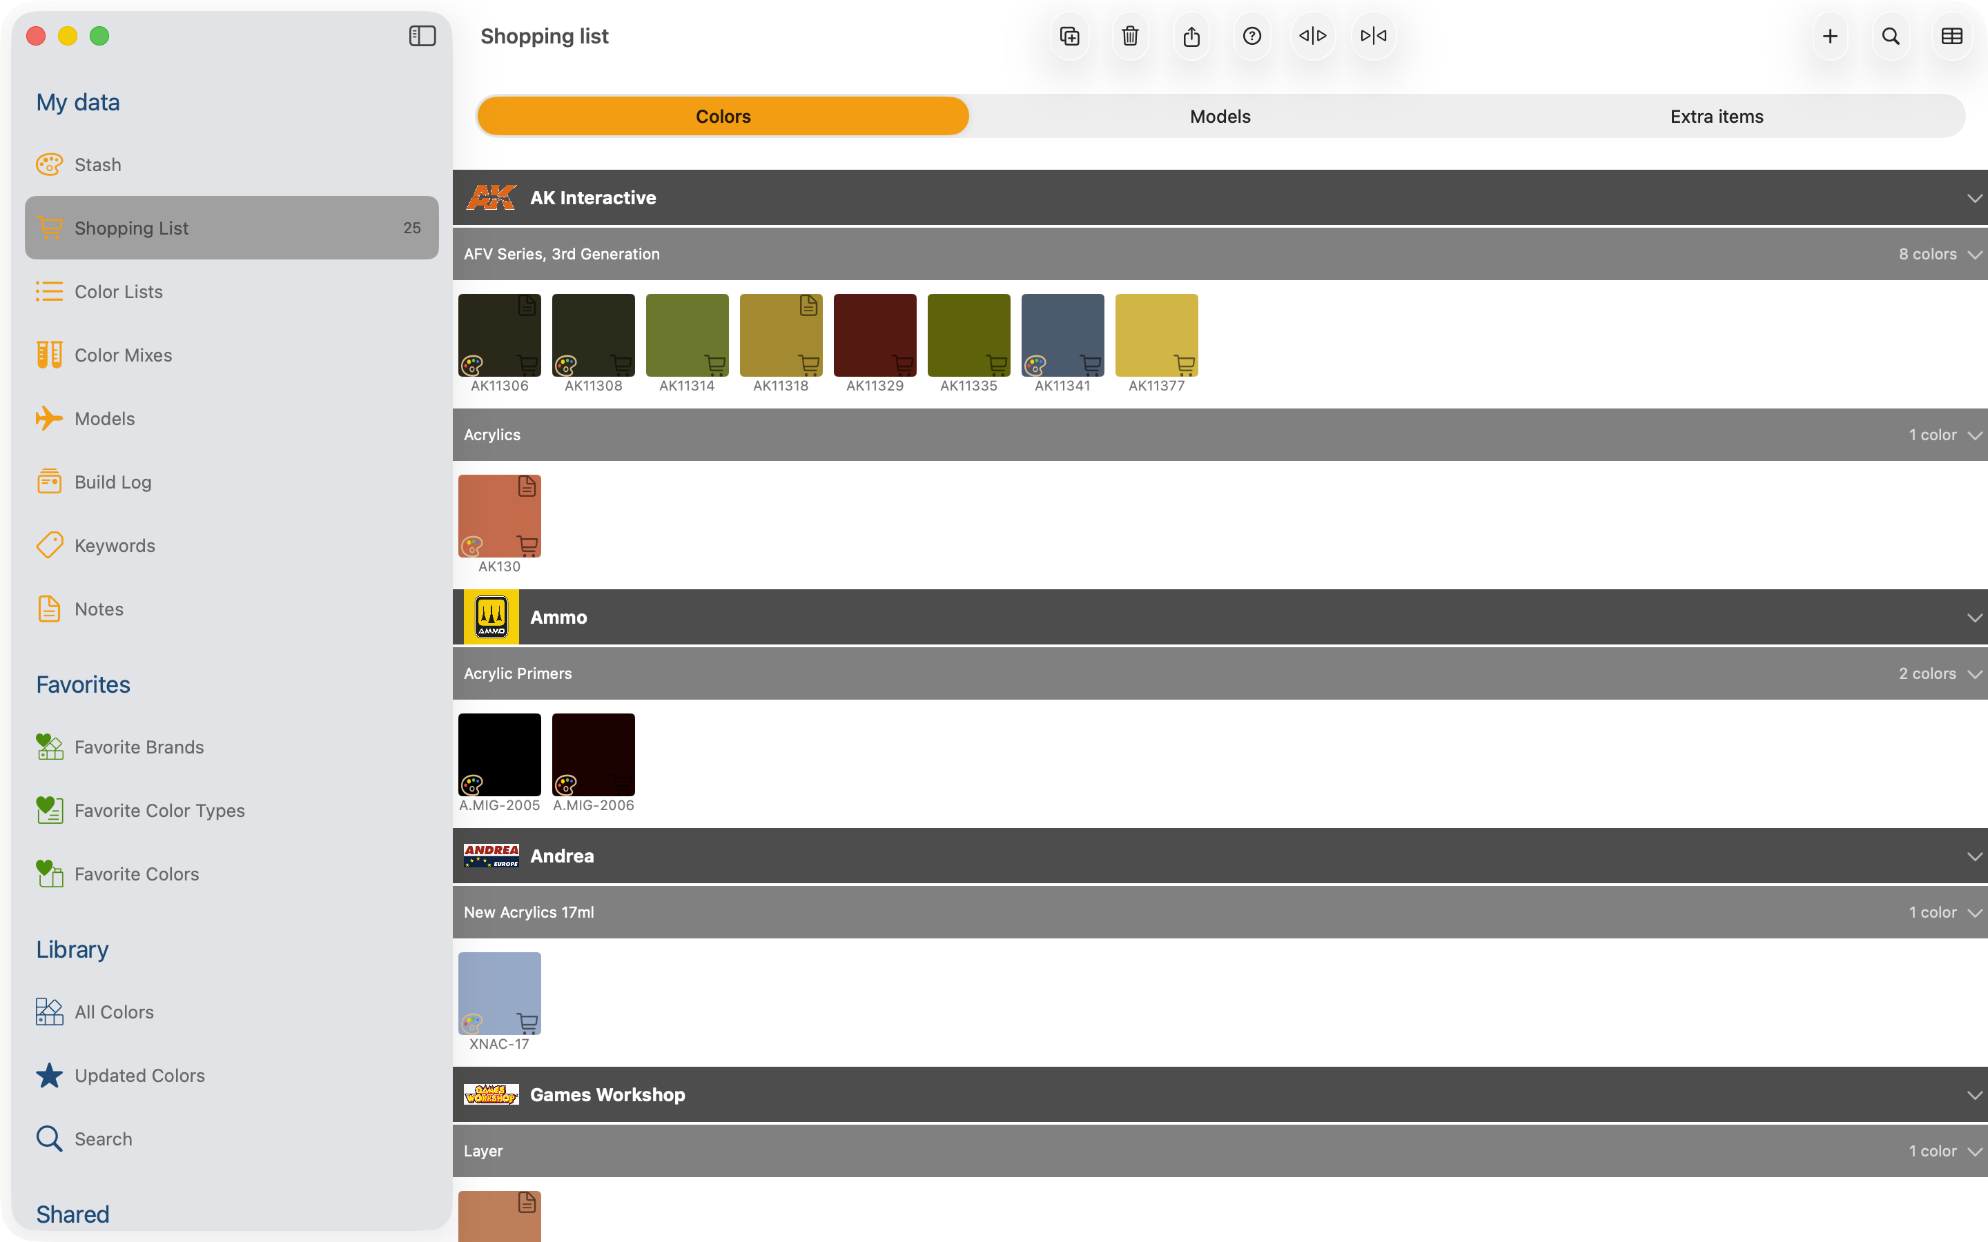The width and height of the screenshot is (1988, 1242).
Task: Switch to the Extra items tab
Action: (1717, 116)
